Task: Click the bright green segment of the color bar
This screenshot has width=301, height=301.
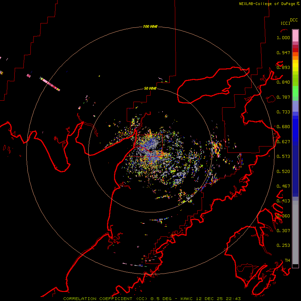Action: point(295,91)
